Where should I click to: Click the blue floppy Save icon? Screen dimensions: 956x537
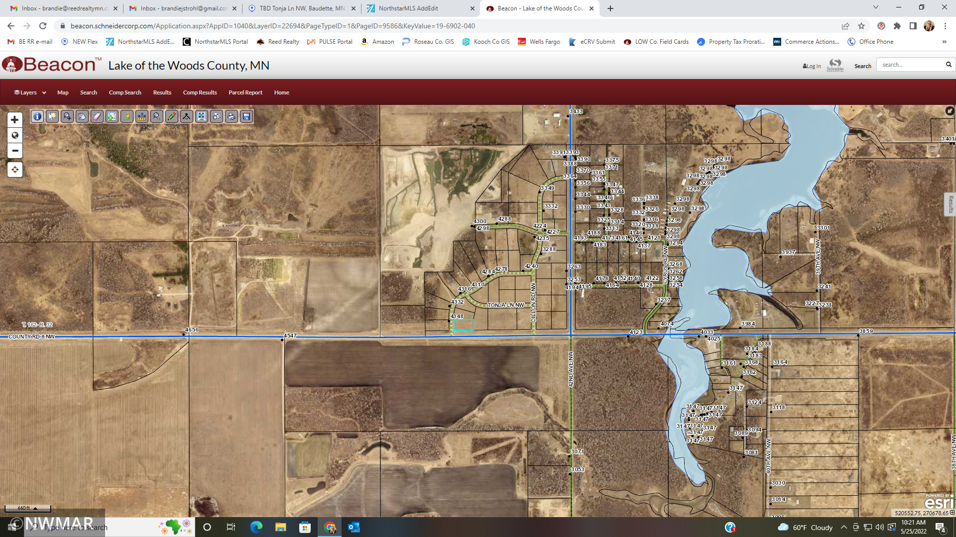click(x=246, y=116)
